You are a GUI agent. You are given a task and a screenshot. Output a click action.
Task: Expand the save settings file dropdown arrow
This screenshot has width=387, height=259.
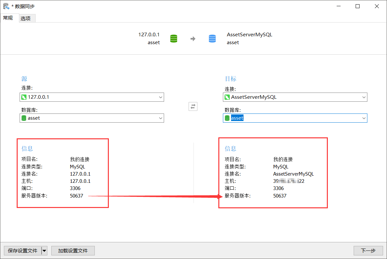pyautogui.click(x=44, y=250)
